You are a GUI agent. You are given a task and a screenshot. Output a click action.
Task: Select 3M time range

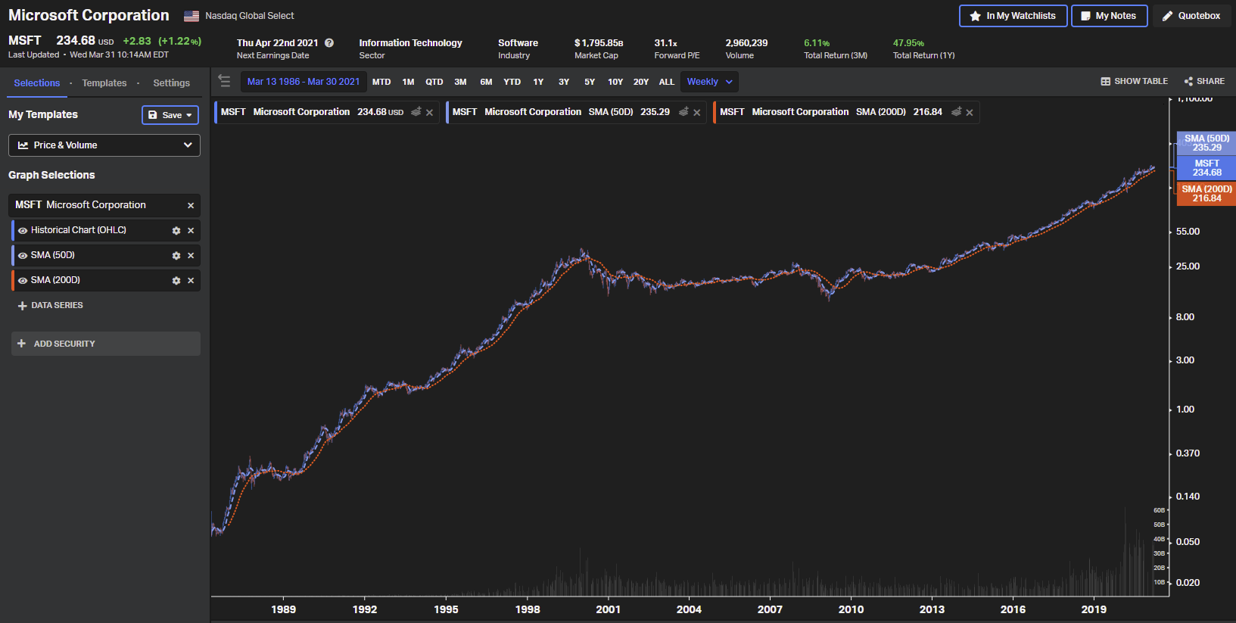click(460, 82)
